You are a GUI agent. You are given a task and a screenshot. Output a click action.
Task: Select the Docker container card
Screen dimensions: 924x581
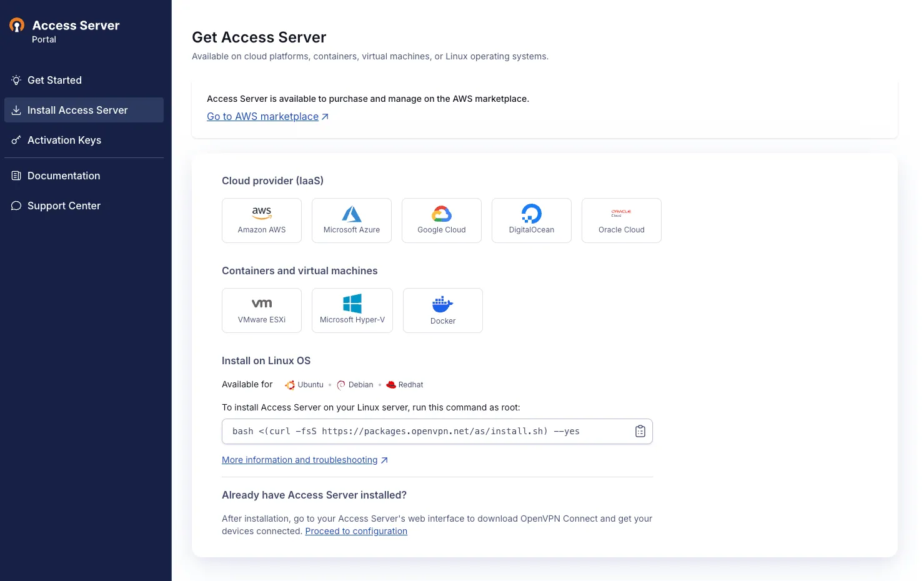coord(443,310)
